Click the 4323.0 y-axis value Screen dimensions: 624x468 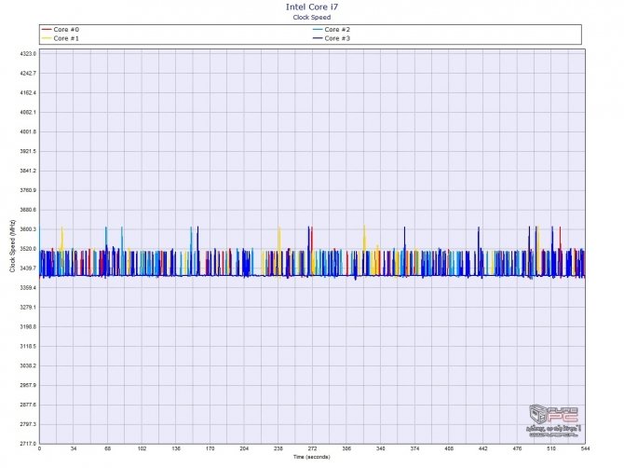tap(28, 54)
